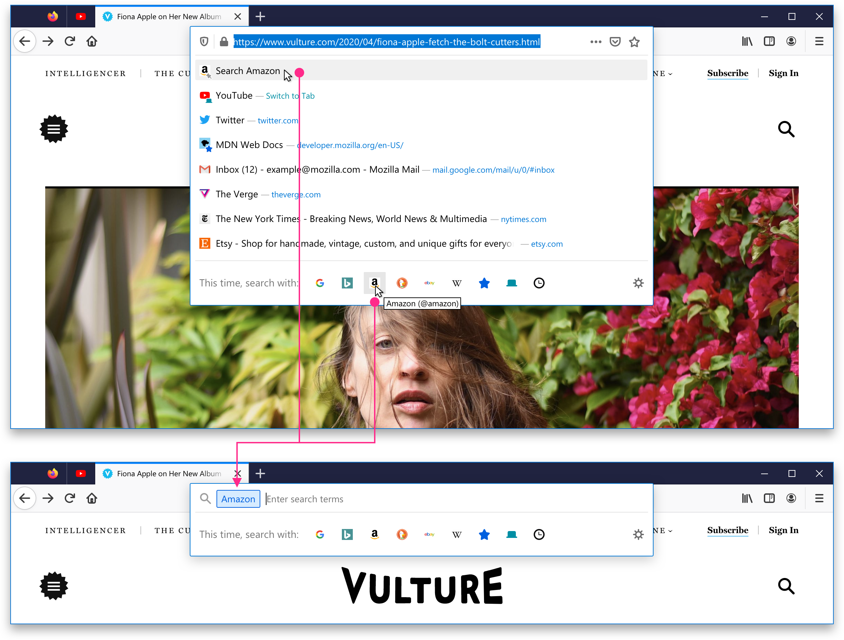Click the Vulture logo in bottom window
The height and width of the screenshot is (640, 844).
[422, 586]
